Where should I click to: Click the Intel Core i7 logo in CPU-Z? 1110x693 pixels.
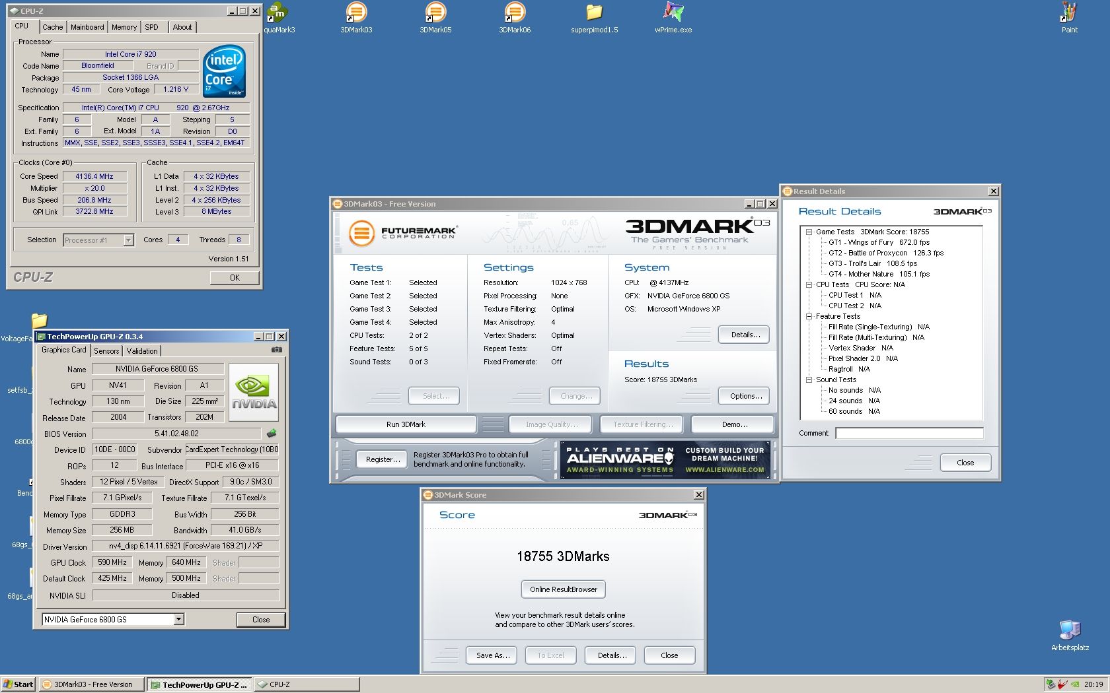(224, 71)
